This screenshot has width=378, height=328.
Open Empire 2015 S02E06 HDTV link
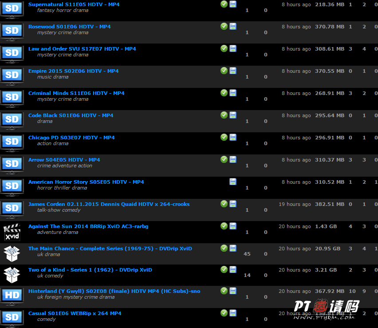73,71
